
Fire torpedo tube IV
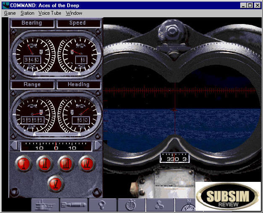point(87,164)
